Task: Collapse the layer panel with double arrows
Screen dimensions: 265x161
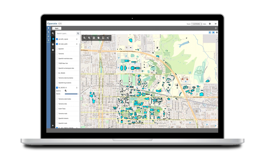Action: point(53,125)
